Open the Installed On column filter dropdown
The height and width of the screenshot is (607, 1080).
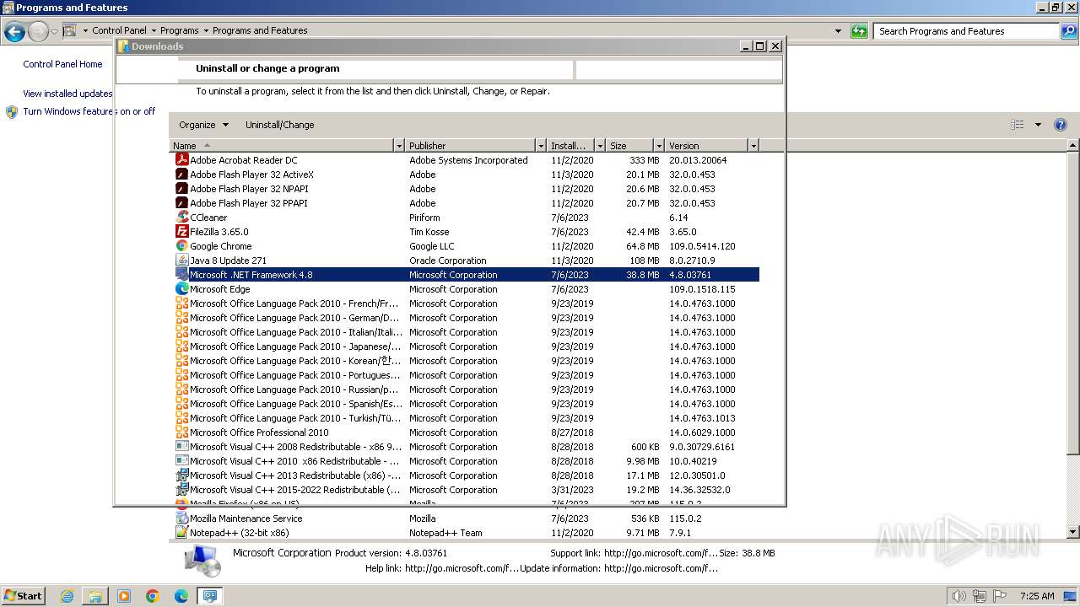600,146
